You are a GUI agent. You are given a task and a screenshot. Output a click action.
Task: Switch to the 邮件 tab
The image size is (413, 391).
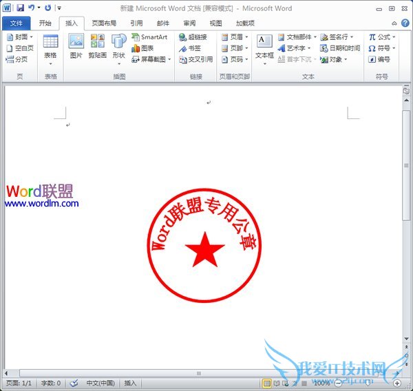163,23
